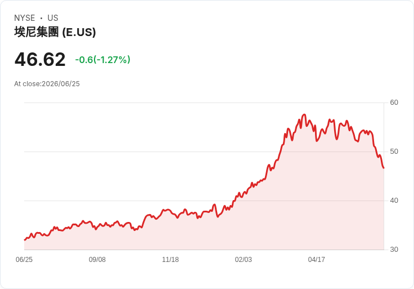
Task: Click the 30 price axis label
Action: [x=394, y=250]
